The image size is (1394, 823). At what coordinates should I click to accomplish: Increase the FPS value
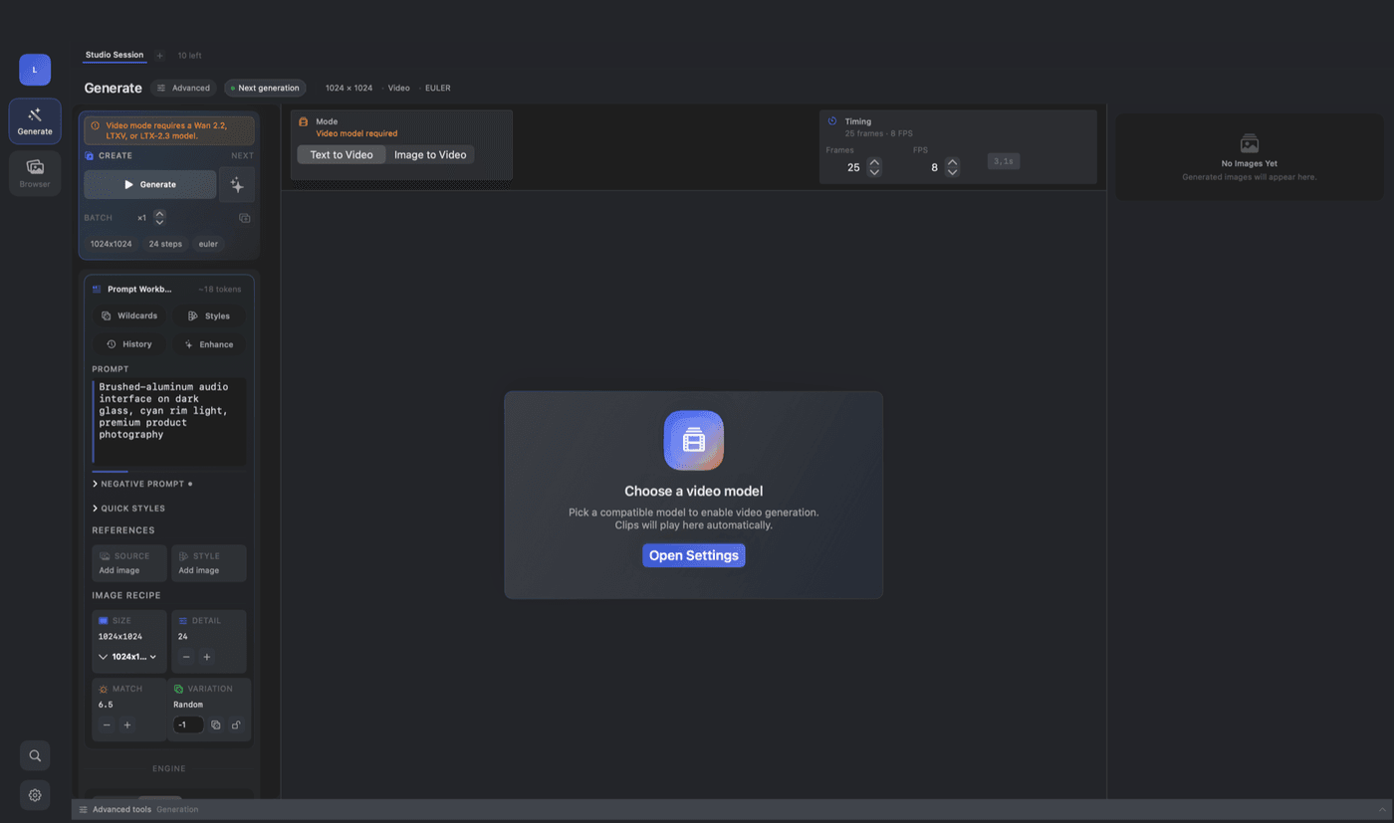coord(952,163)
